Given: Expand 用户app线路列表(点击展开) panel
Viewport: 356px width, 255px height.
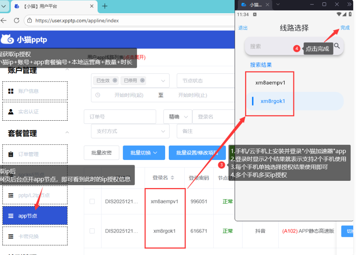Looking at the screenshot, I should pyautogui.click(x=117, y=57).
